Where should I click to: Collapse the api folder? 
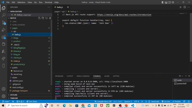tap(15, 31)
